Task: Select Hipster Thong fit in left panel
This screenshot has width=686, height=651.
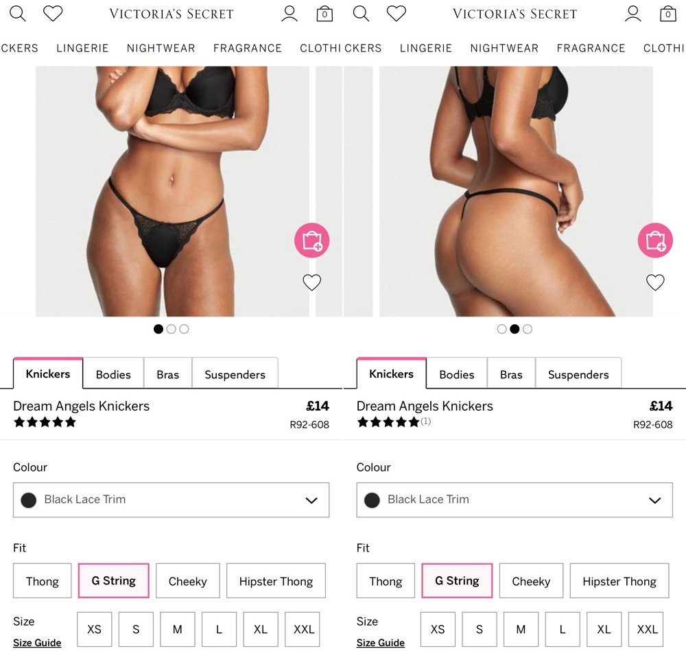Action: click(x=276, y=580)
